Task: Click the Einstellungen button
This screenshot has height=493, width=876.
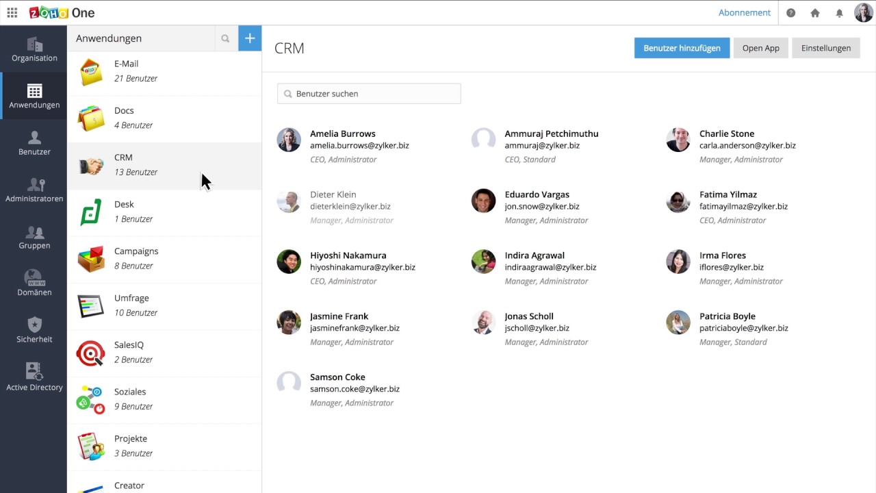Action: [826, 48]
